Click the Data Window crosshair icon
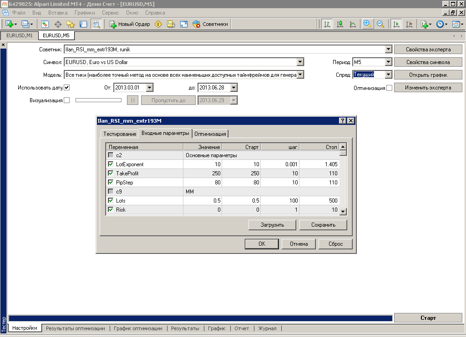 58,24
